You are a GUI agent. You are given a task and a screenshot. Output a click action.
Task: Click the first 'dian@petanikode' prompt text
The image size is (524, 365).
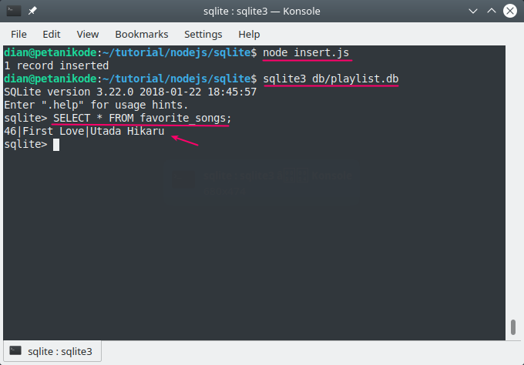(50, 53)
